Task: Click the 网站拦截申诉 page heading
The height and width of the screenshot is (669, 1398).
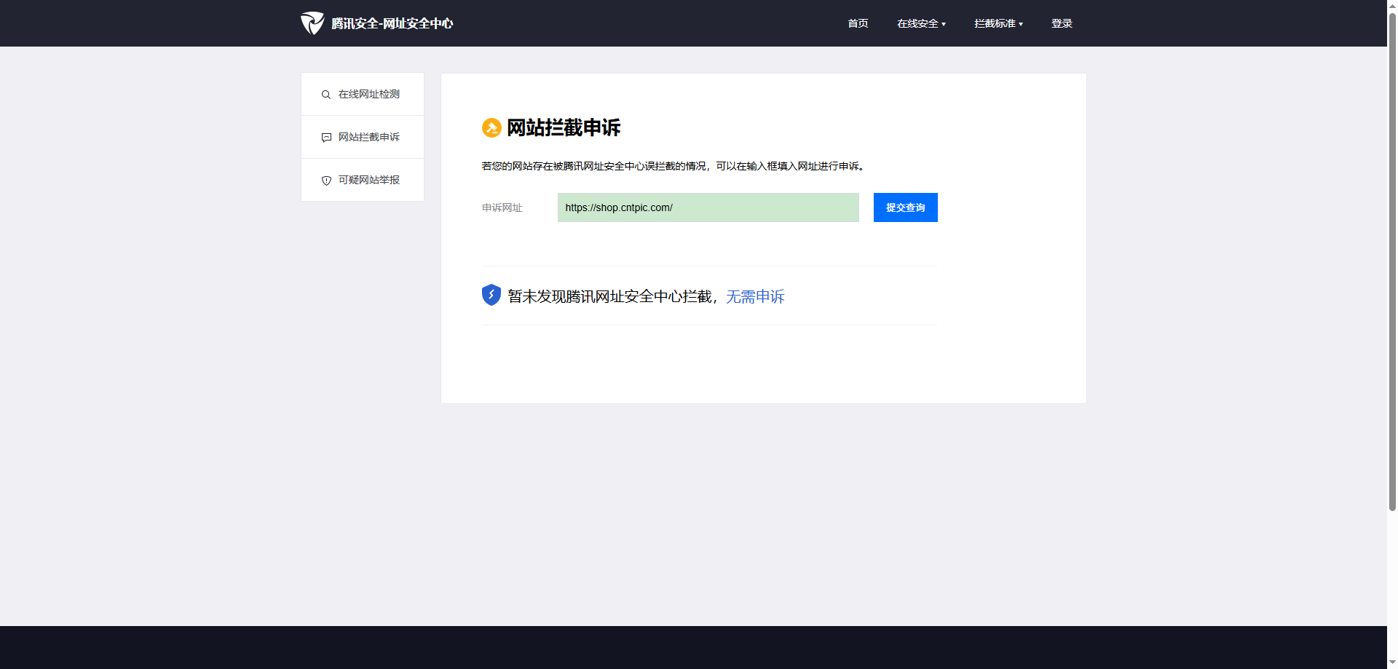Action: [x=564, y=128]
